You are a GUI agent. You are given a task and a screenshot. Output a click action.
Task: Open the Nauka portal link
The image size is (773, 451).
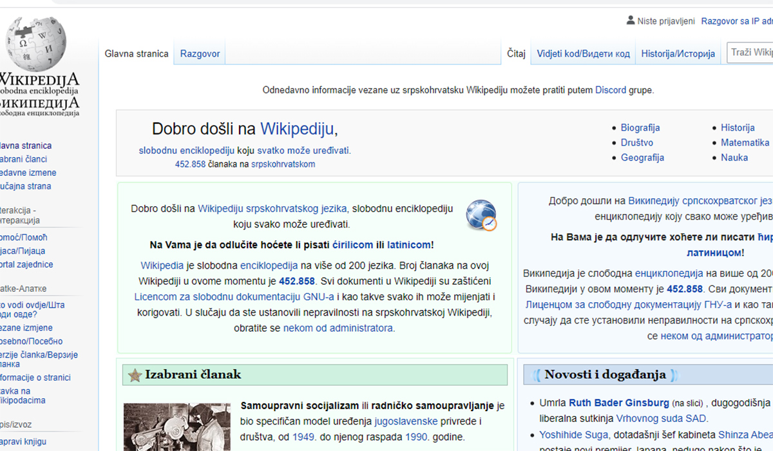[x=734, y=157]
